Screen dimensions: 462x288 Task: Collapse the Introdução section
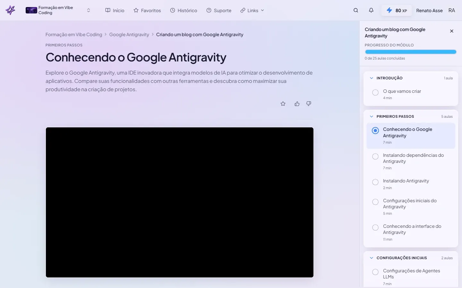[372, 78]
